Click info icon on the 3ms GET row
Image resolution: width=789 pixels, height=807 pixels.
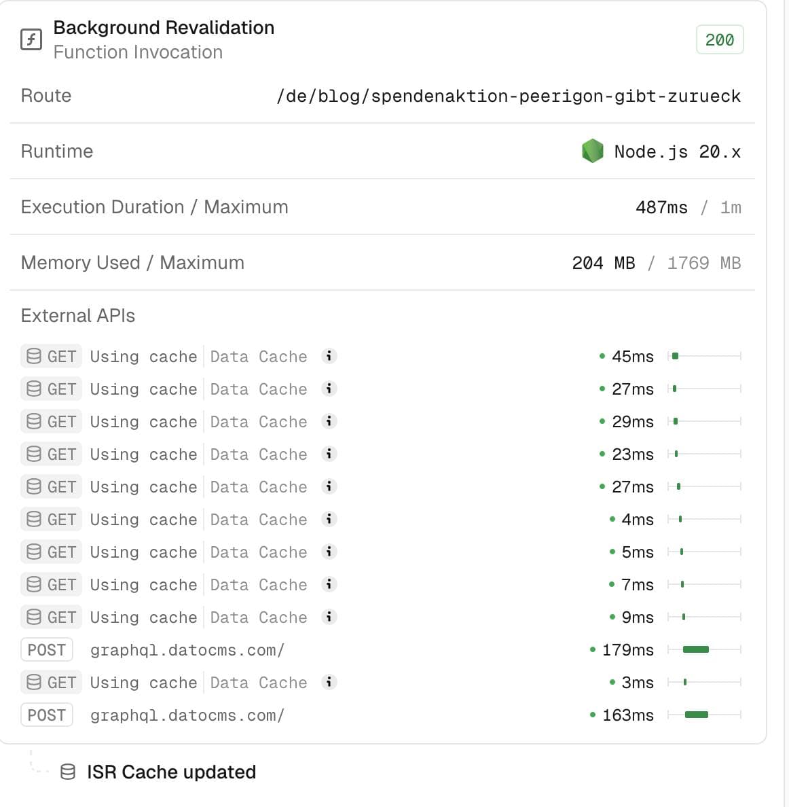pos(329,682)
